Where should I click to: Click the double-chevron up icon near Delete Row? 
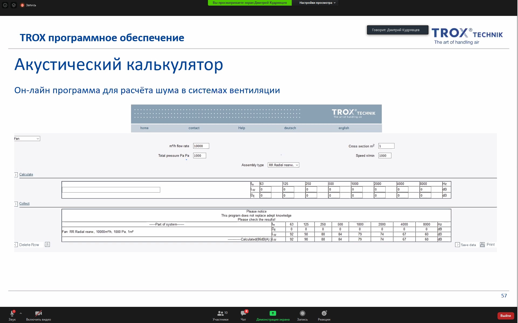(x=47, y=244)
